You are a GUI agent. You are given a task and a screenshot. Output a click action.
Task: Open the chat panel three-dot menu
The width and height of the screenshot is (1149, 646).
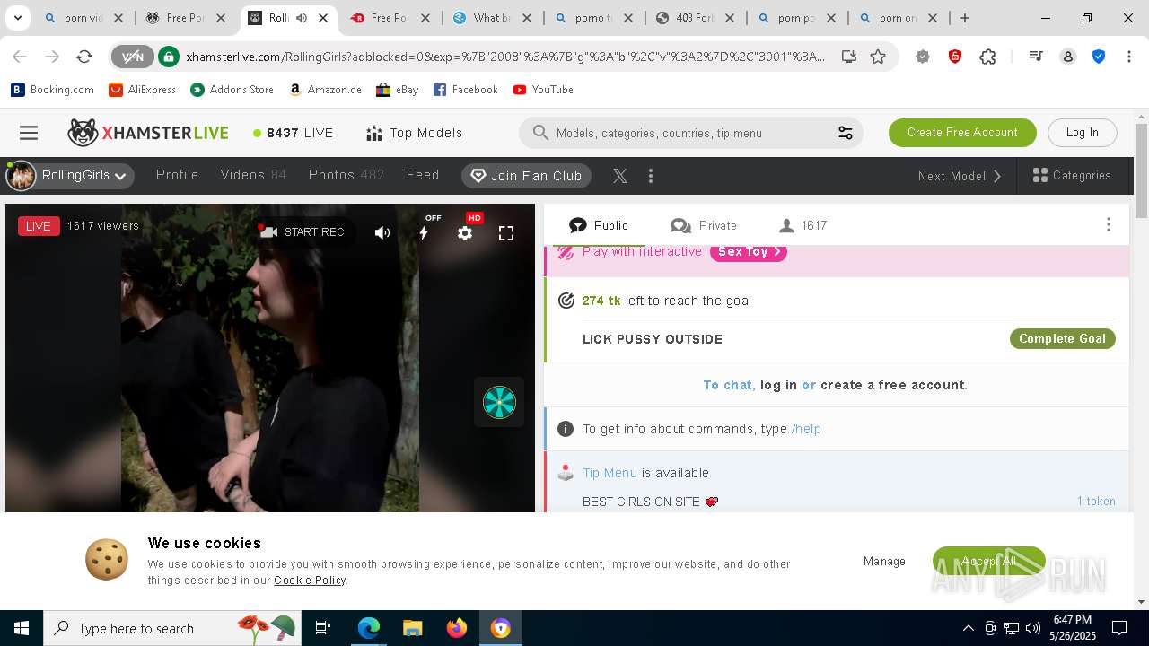coord(1108,225)
